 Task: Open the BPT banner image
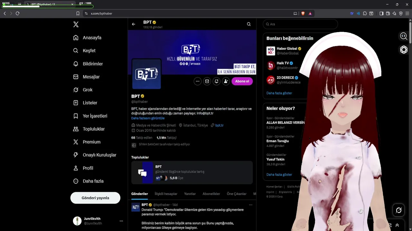coord(192,52)
